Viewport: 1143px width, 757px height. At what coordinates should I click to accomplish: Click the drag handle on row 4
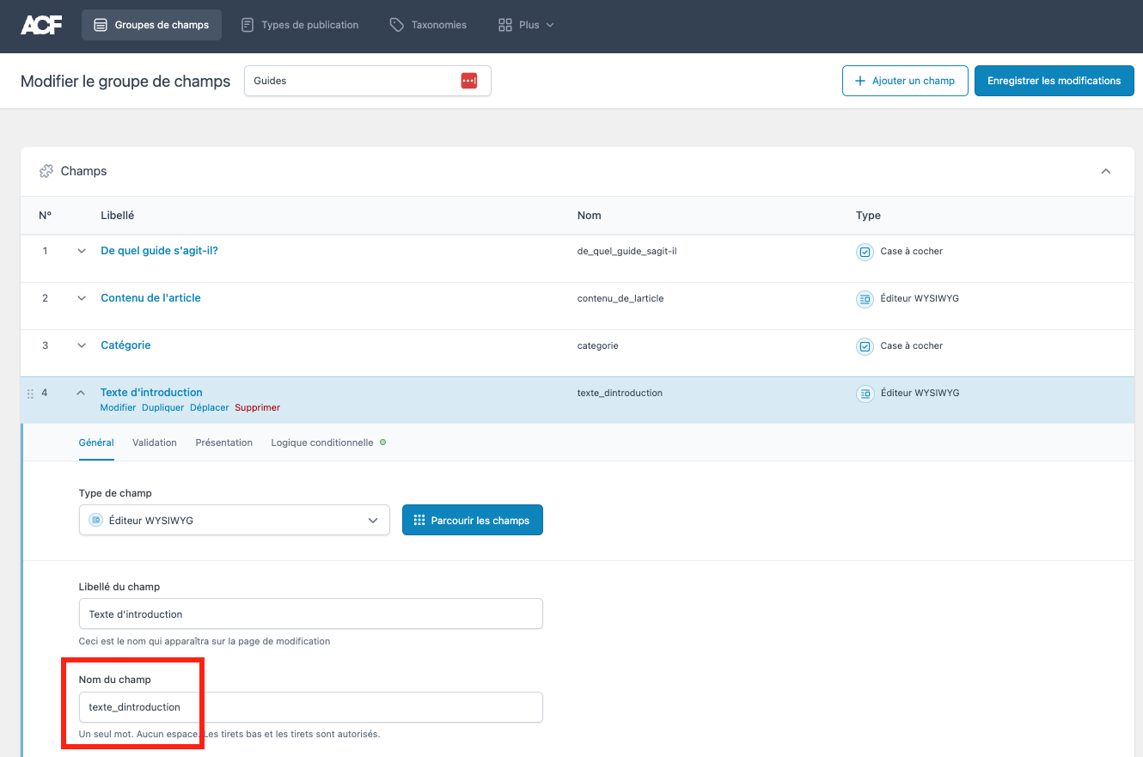click(30, 394)
